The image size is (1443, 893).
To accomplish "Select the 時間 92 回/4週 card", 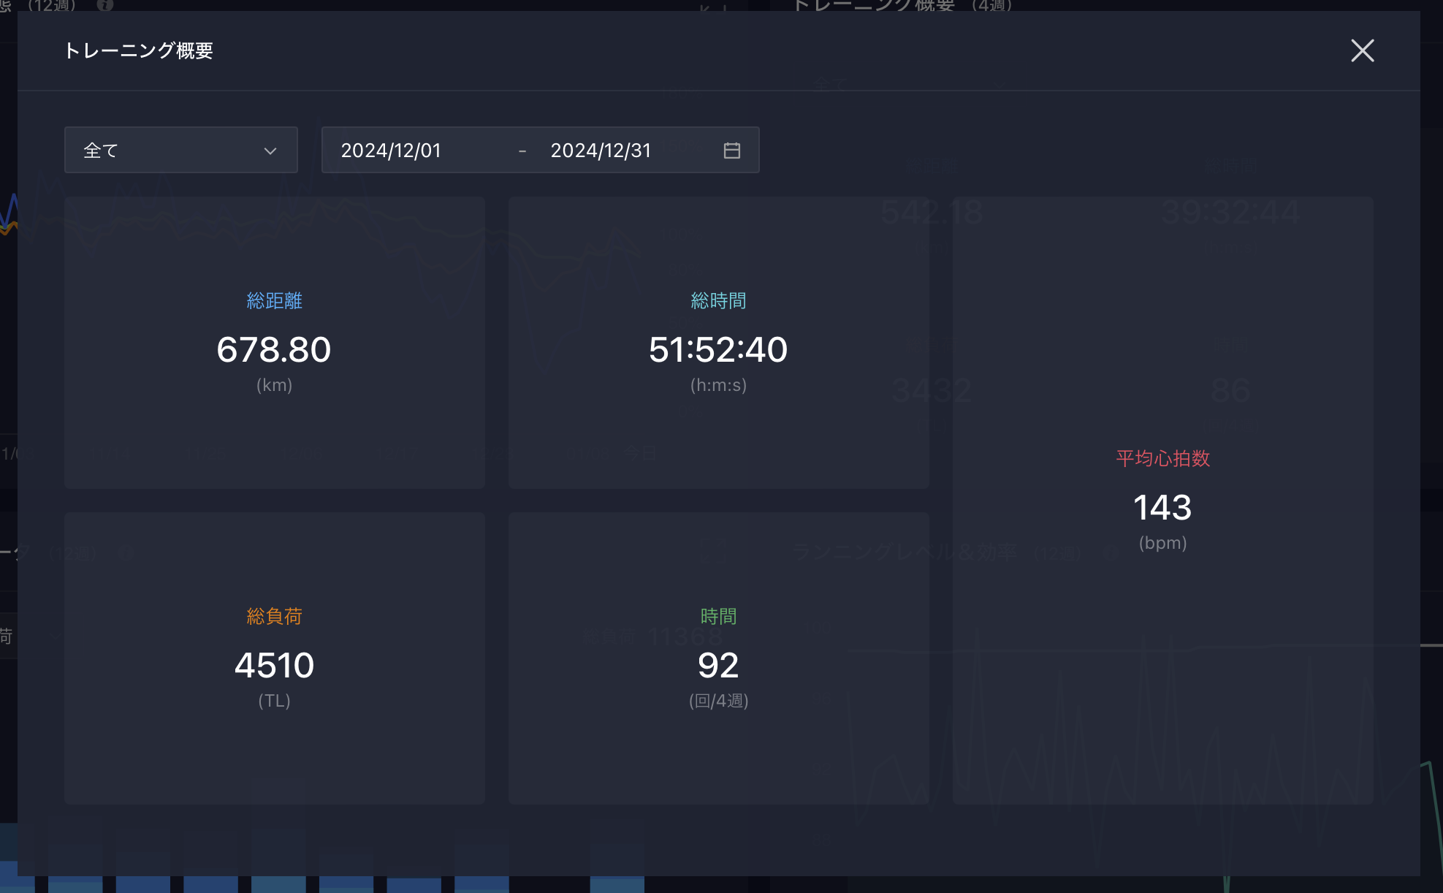I will [x=719, y=658].
